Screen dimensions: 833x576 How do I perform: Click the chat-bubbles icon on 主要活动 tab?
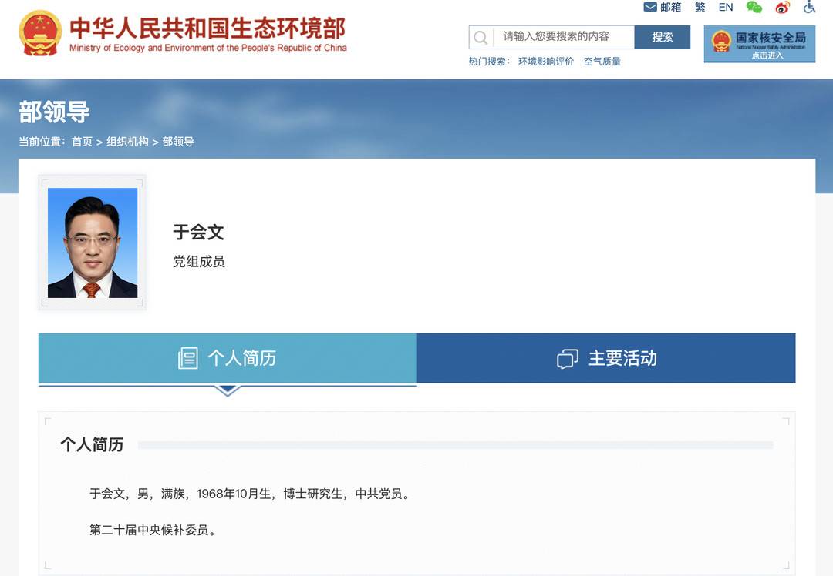pyautogui.click(x=568, y=359)
